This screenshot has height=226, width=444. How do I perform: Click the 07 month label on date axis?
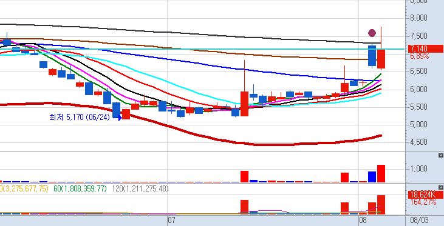[171, 221]
